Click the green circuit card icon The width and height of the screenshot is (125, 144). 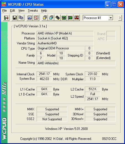70,18
